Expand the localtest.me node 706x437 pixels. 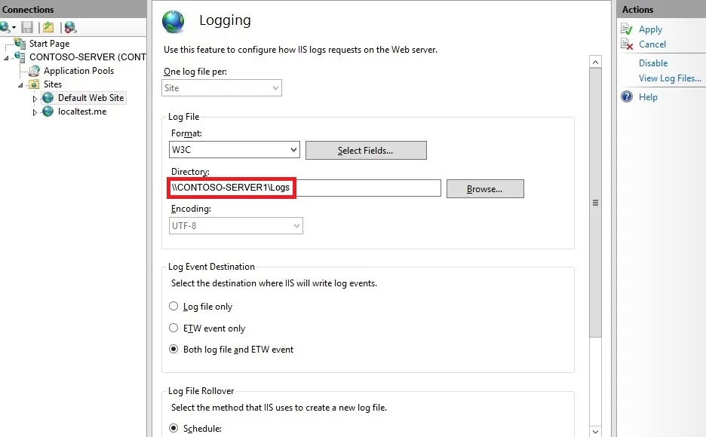[x=35, y=112]
